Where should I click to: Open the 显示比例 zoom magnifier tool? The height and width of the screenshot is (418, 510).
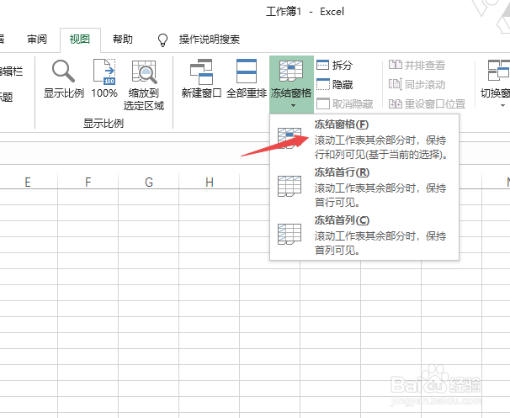pyautogui.click(x=64, y=79)
